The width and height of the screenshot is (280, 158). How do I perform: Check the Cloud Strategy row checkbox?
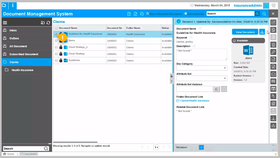[56, 54]
